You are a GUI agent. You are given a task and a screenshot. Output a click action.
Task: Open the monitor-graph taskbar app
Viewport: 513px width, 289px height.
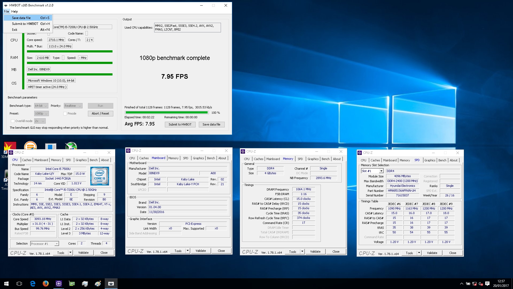(85, 284)
